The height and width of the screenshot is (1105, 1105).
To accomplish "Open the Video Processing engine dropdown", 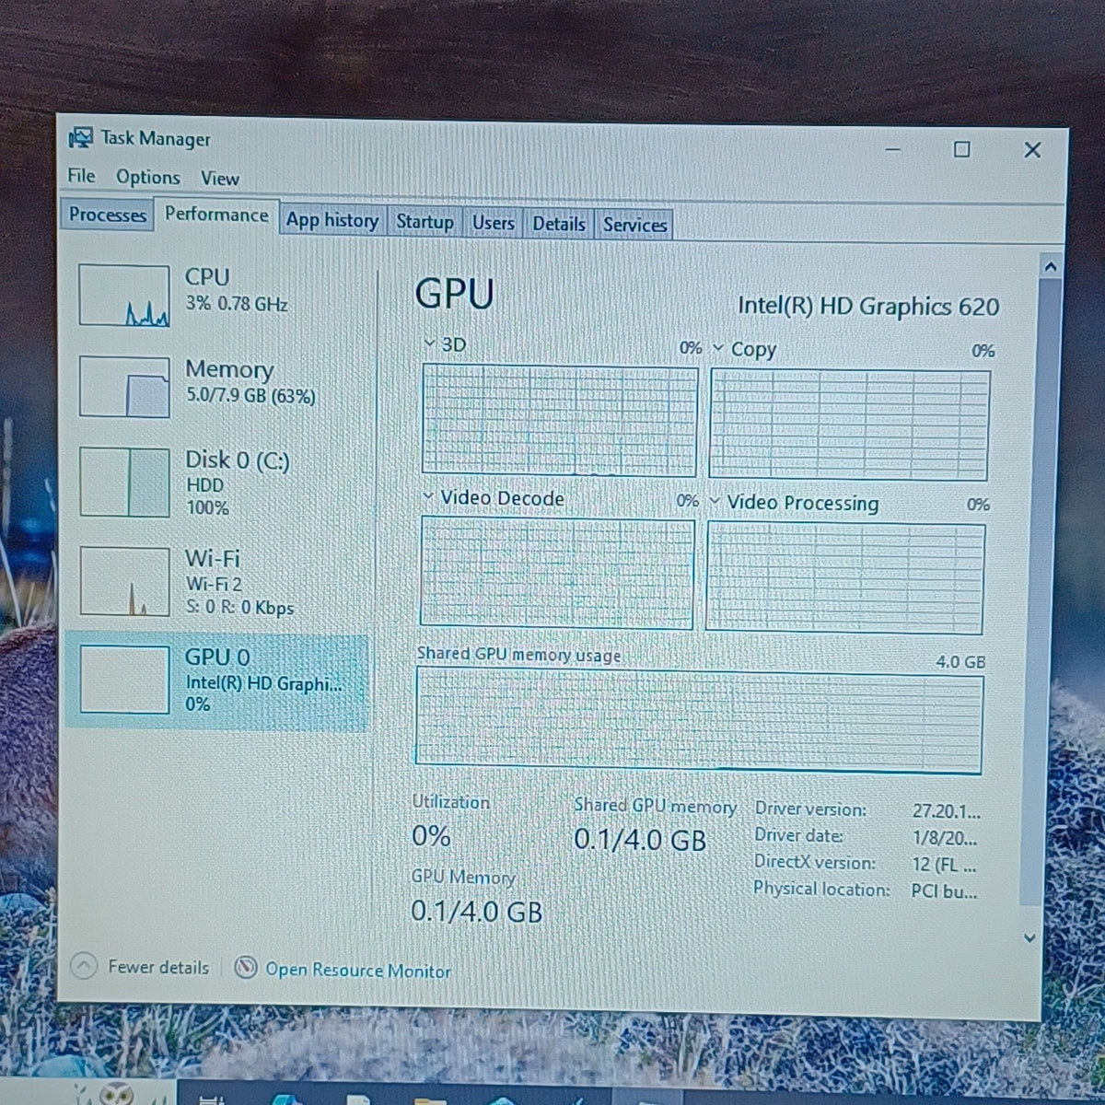I will 715,501.
